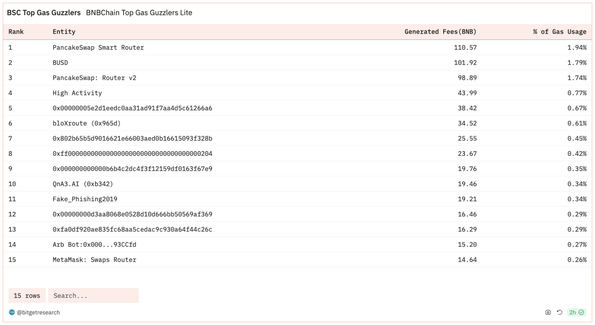Click the 19.21 fees value
Viewport: 595px width, 325px height.
(x=467, y=199)
